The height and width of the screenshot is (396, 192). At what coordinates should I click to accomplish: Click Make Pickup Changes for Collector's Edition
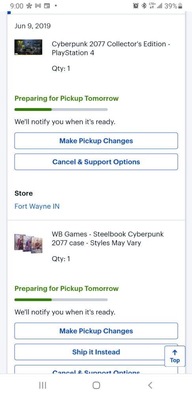click(x=96, y=141)
